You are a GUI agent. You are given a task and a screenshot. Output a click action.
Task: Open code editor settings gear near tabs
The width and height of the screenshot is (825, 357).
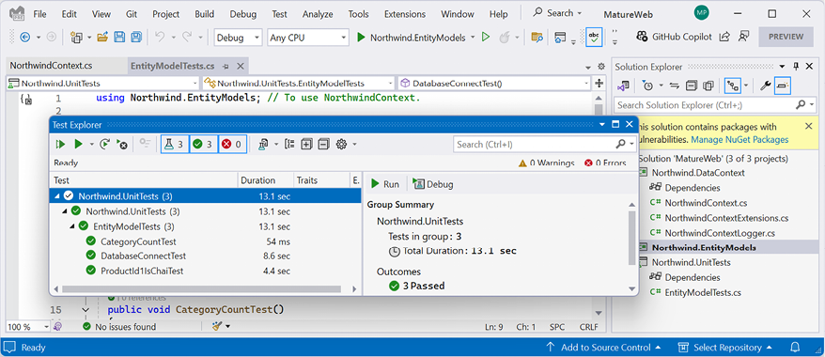pos(602,67)
